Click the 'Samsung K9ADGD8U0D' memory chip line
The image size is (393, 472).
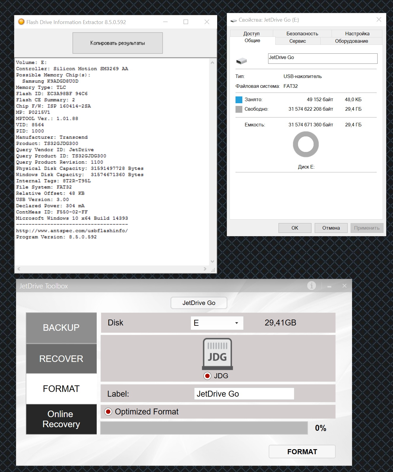pos(50,81)
